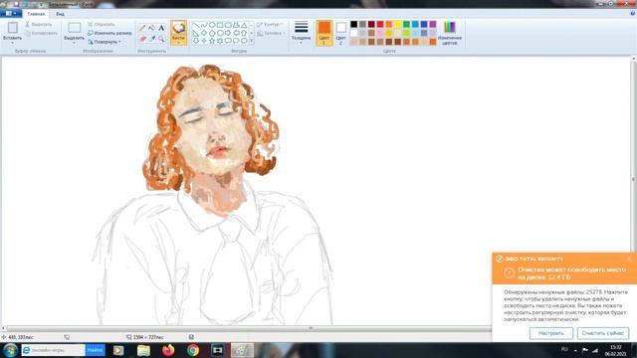The image size is (637, 358).
Task: Pick the red color swatch
Action: pos(380,24)
